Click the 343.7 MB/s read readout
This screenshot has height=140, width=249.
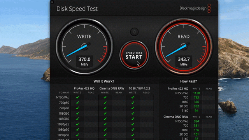(x=184, y=61)
